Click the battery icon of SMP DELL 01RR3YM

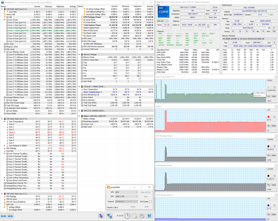82,116
